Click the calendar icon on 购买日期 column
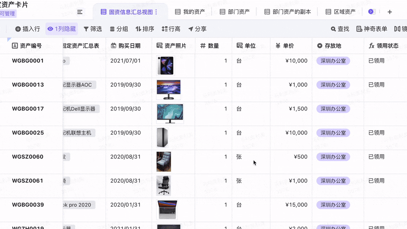407x229 pixels. 114,45
